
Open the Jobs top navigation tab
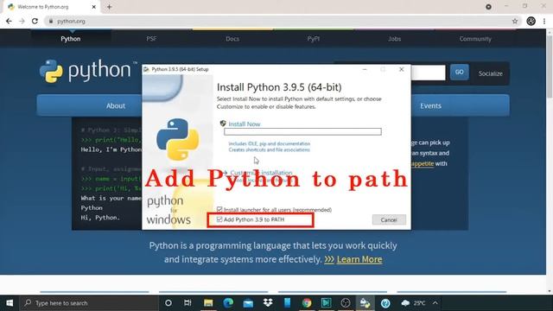point(394,39)
